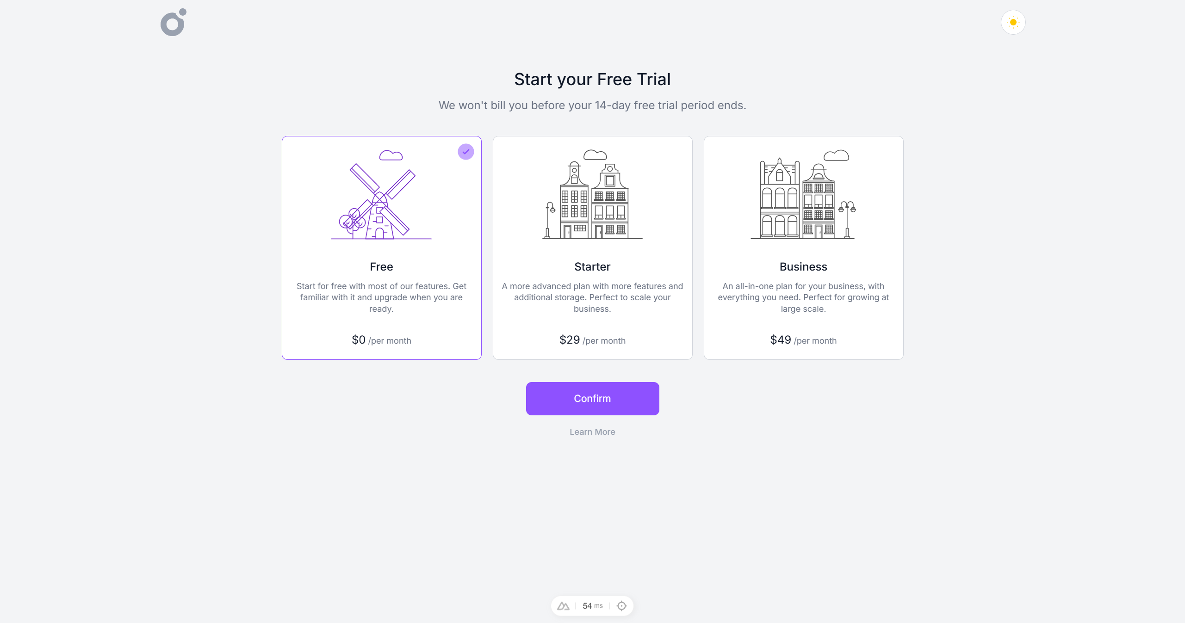
Task: Select the Free plan title
Action: click(x=381, y=267)
